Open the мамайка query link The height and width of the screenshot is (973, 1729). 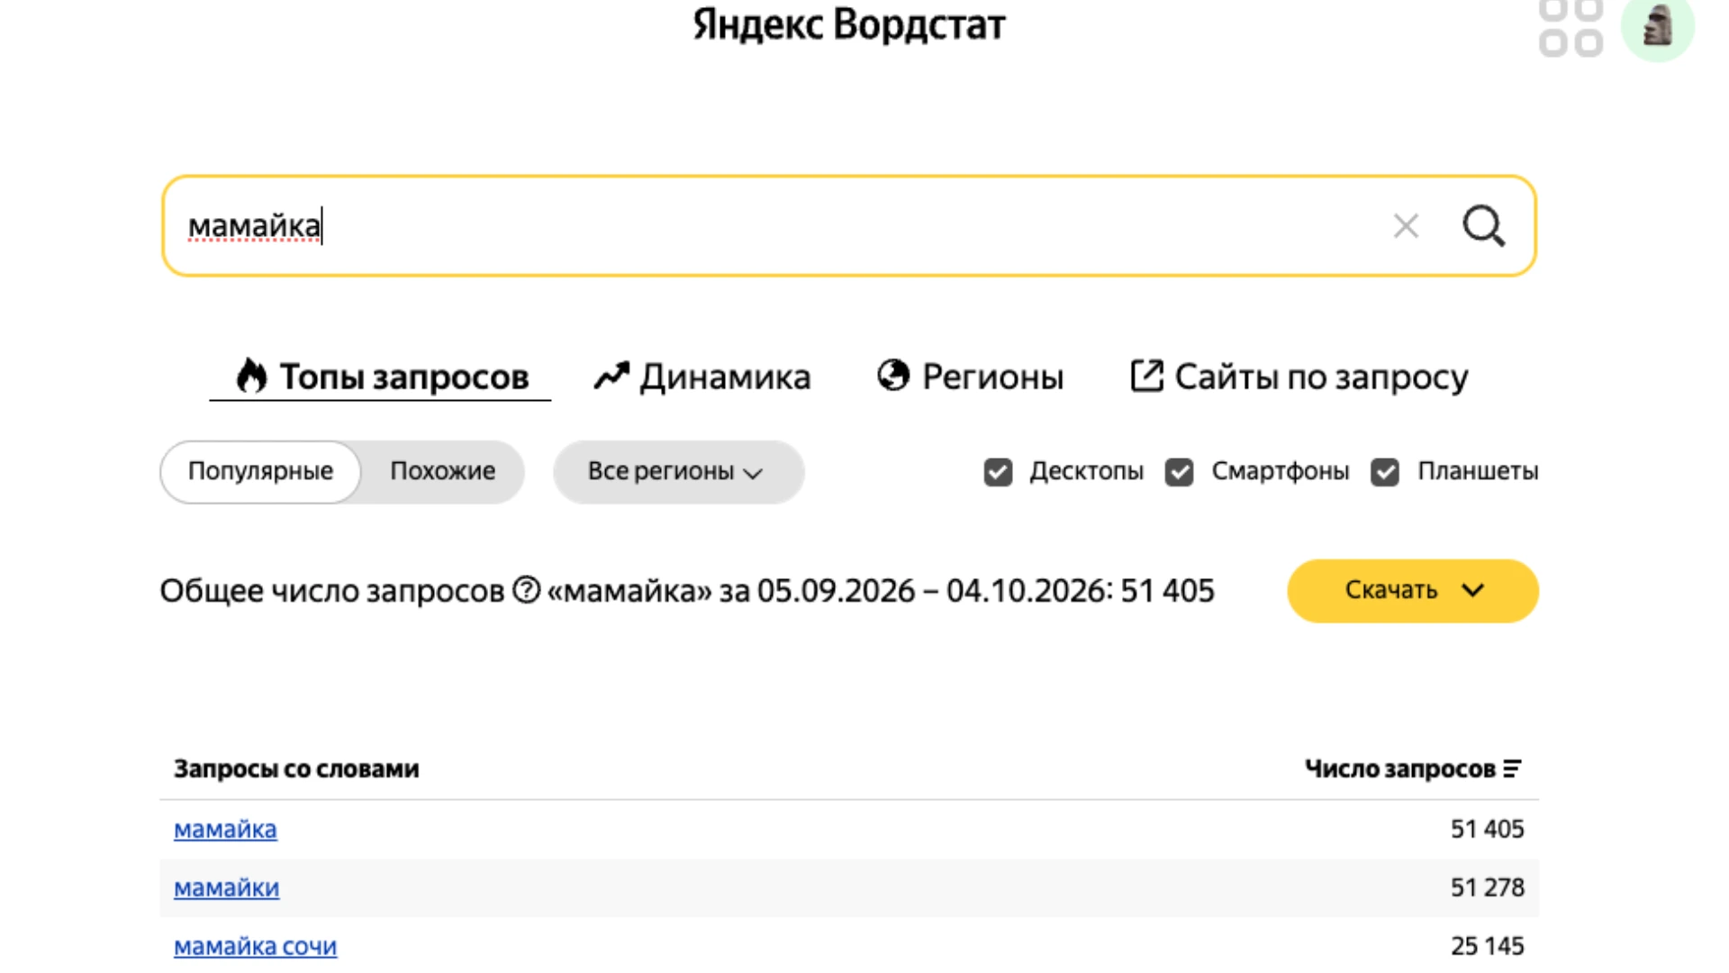click(225, 829)
